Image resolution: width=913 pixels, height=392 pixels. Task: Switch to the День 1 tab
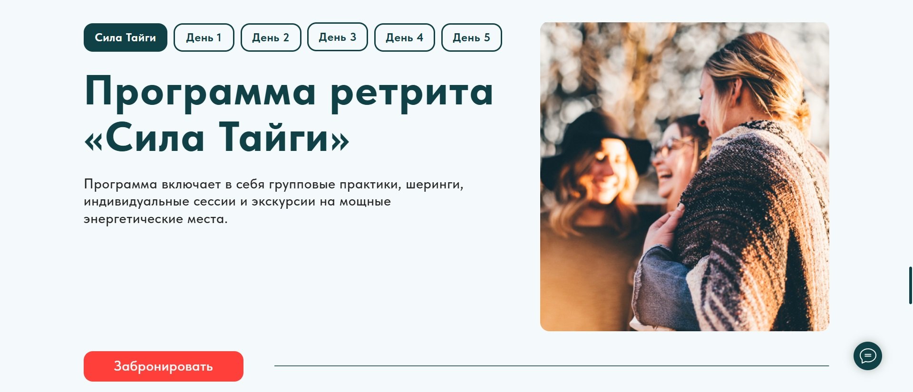point(204,37)
